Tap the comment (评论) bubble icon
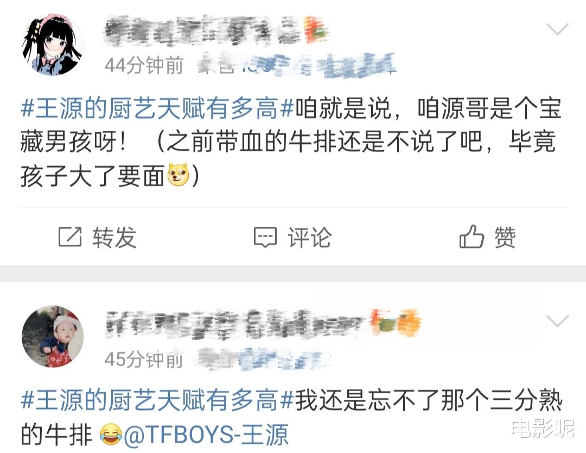 265,237
